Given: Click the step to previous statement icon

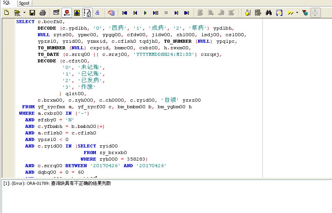Looking at the screenshot, I should [x=135, y=13].
